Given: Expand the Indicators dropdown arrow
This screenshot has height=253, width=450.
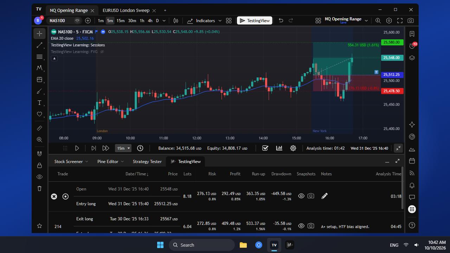Looking at the screenshot, I should 220,21.
